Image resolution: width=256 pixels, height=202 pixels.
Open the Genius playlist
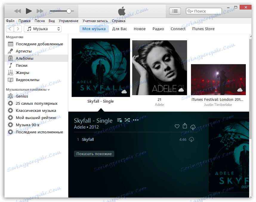click(36, 96)
